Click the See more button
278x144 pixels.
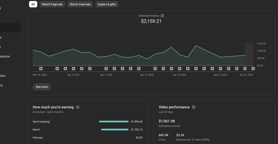[42, 87]
